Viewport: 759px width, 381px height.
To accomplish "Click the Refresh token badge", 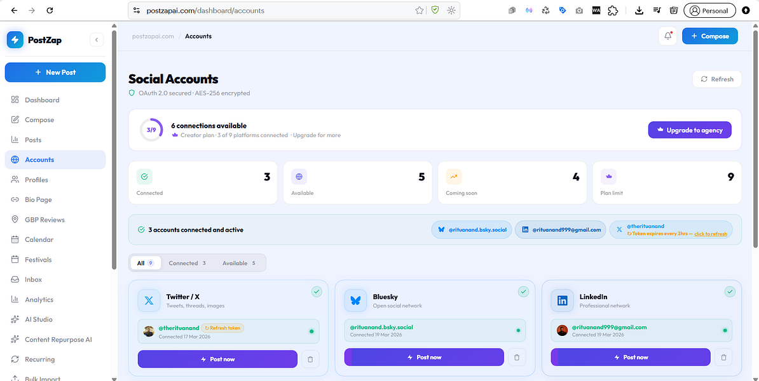I will tap(222, 328).
